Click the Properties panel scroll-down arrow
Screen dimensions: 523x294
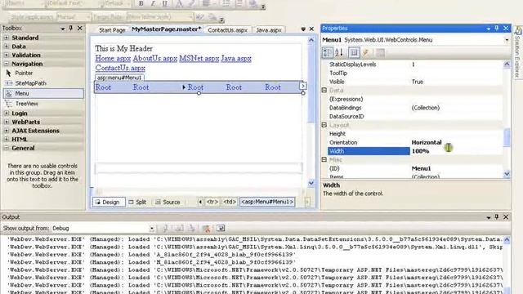[x=507, y=174]
